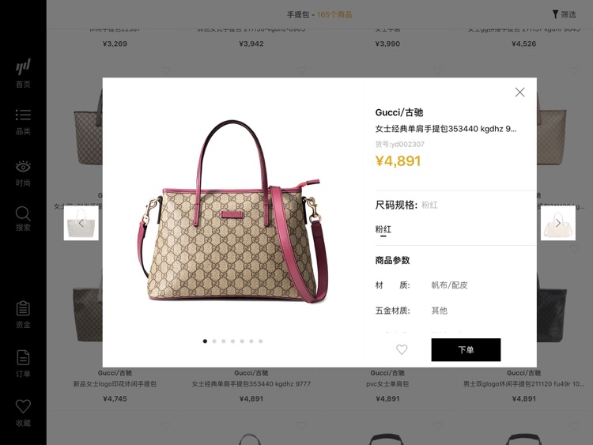This screenshot has width=593, height=445.
Task: Open 新品女士logo印花休闲手提包 product listing
Action: (x=115, y=384)
